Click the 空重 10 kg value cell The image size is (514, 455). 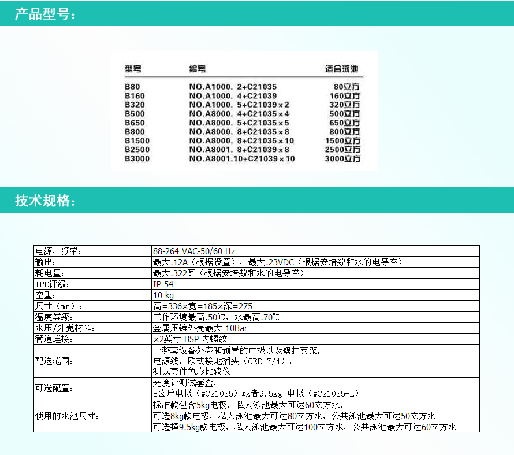163,295
